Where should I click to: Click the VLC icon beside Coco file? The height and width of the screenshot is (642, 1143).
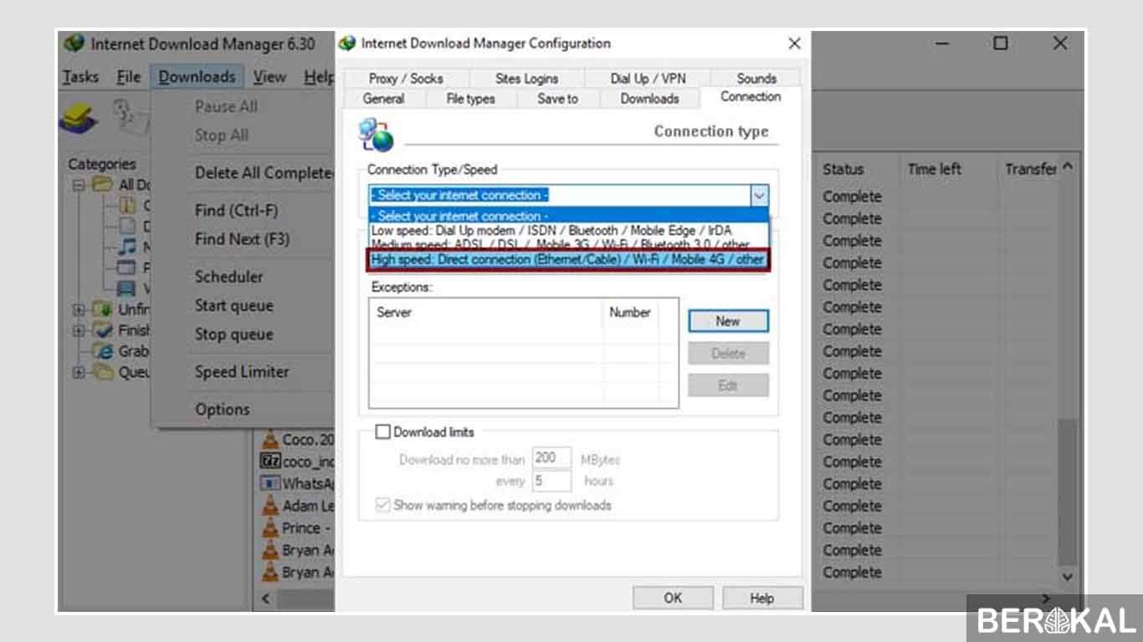(269, 439)
